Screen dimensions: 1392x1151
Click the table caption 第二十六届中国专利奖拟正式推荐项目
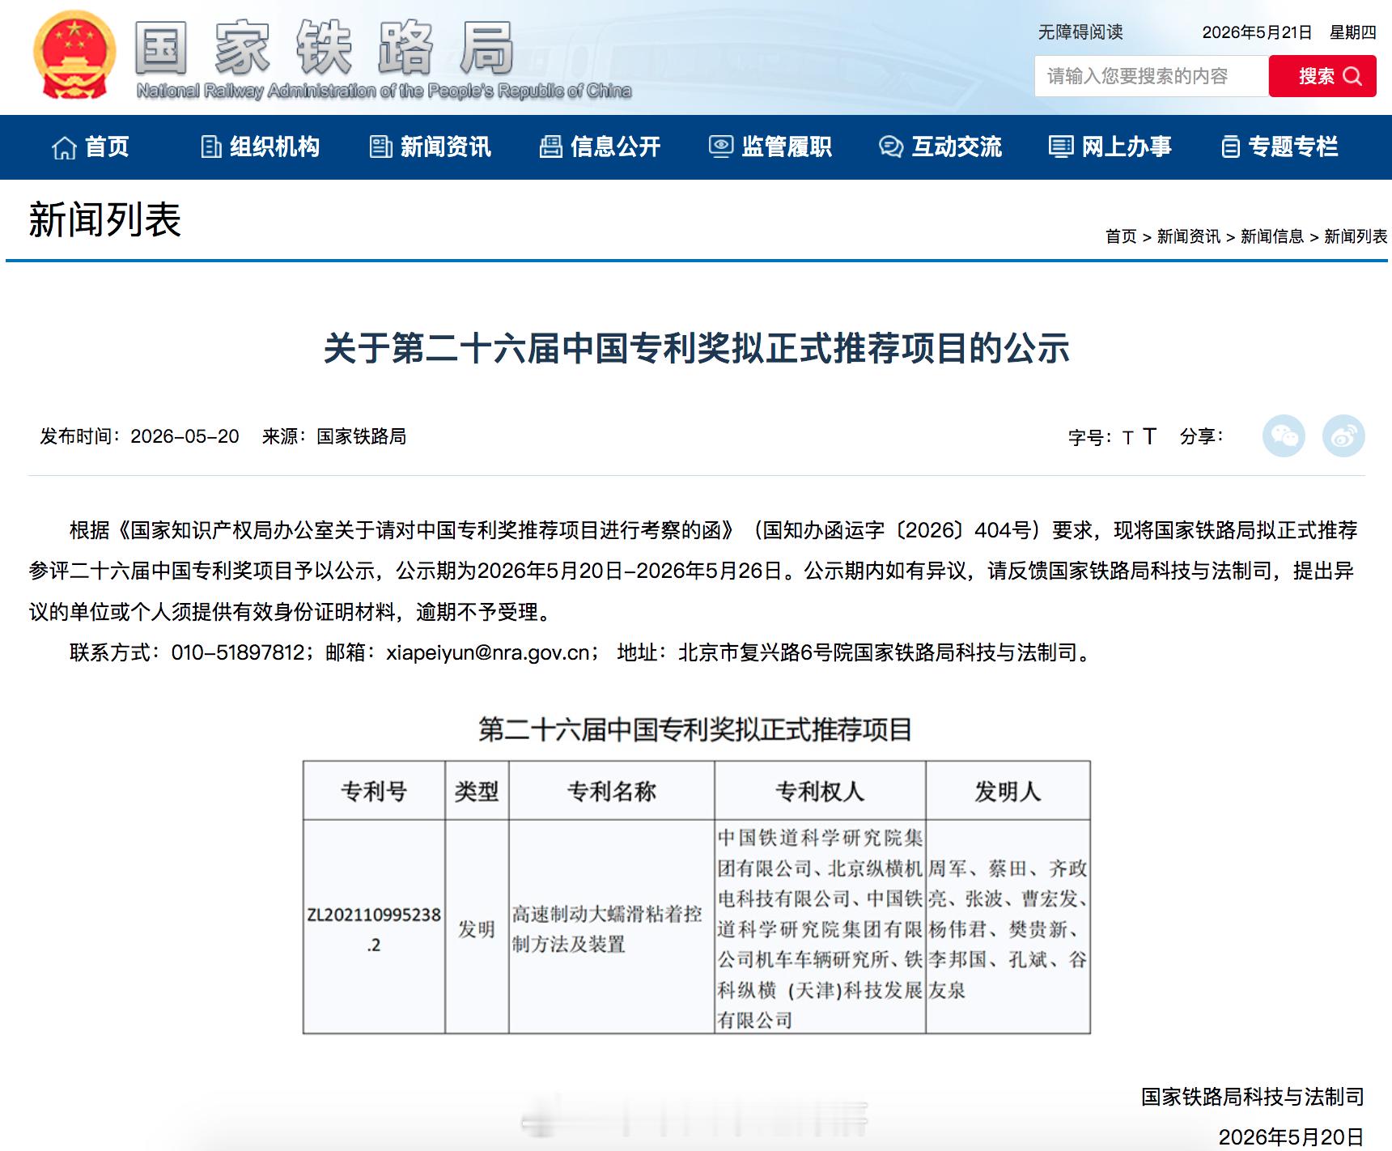[695, 730]
